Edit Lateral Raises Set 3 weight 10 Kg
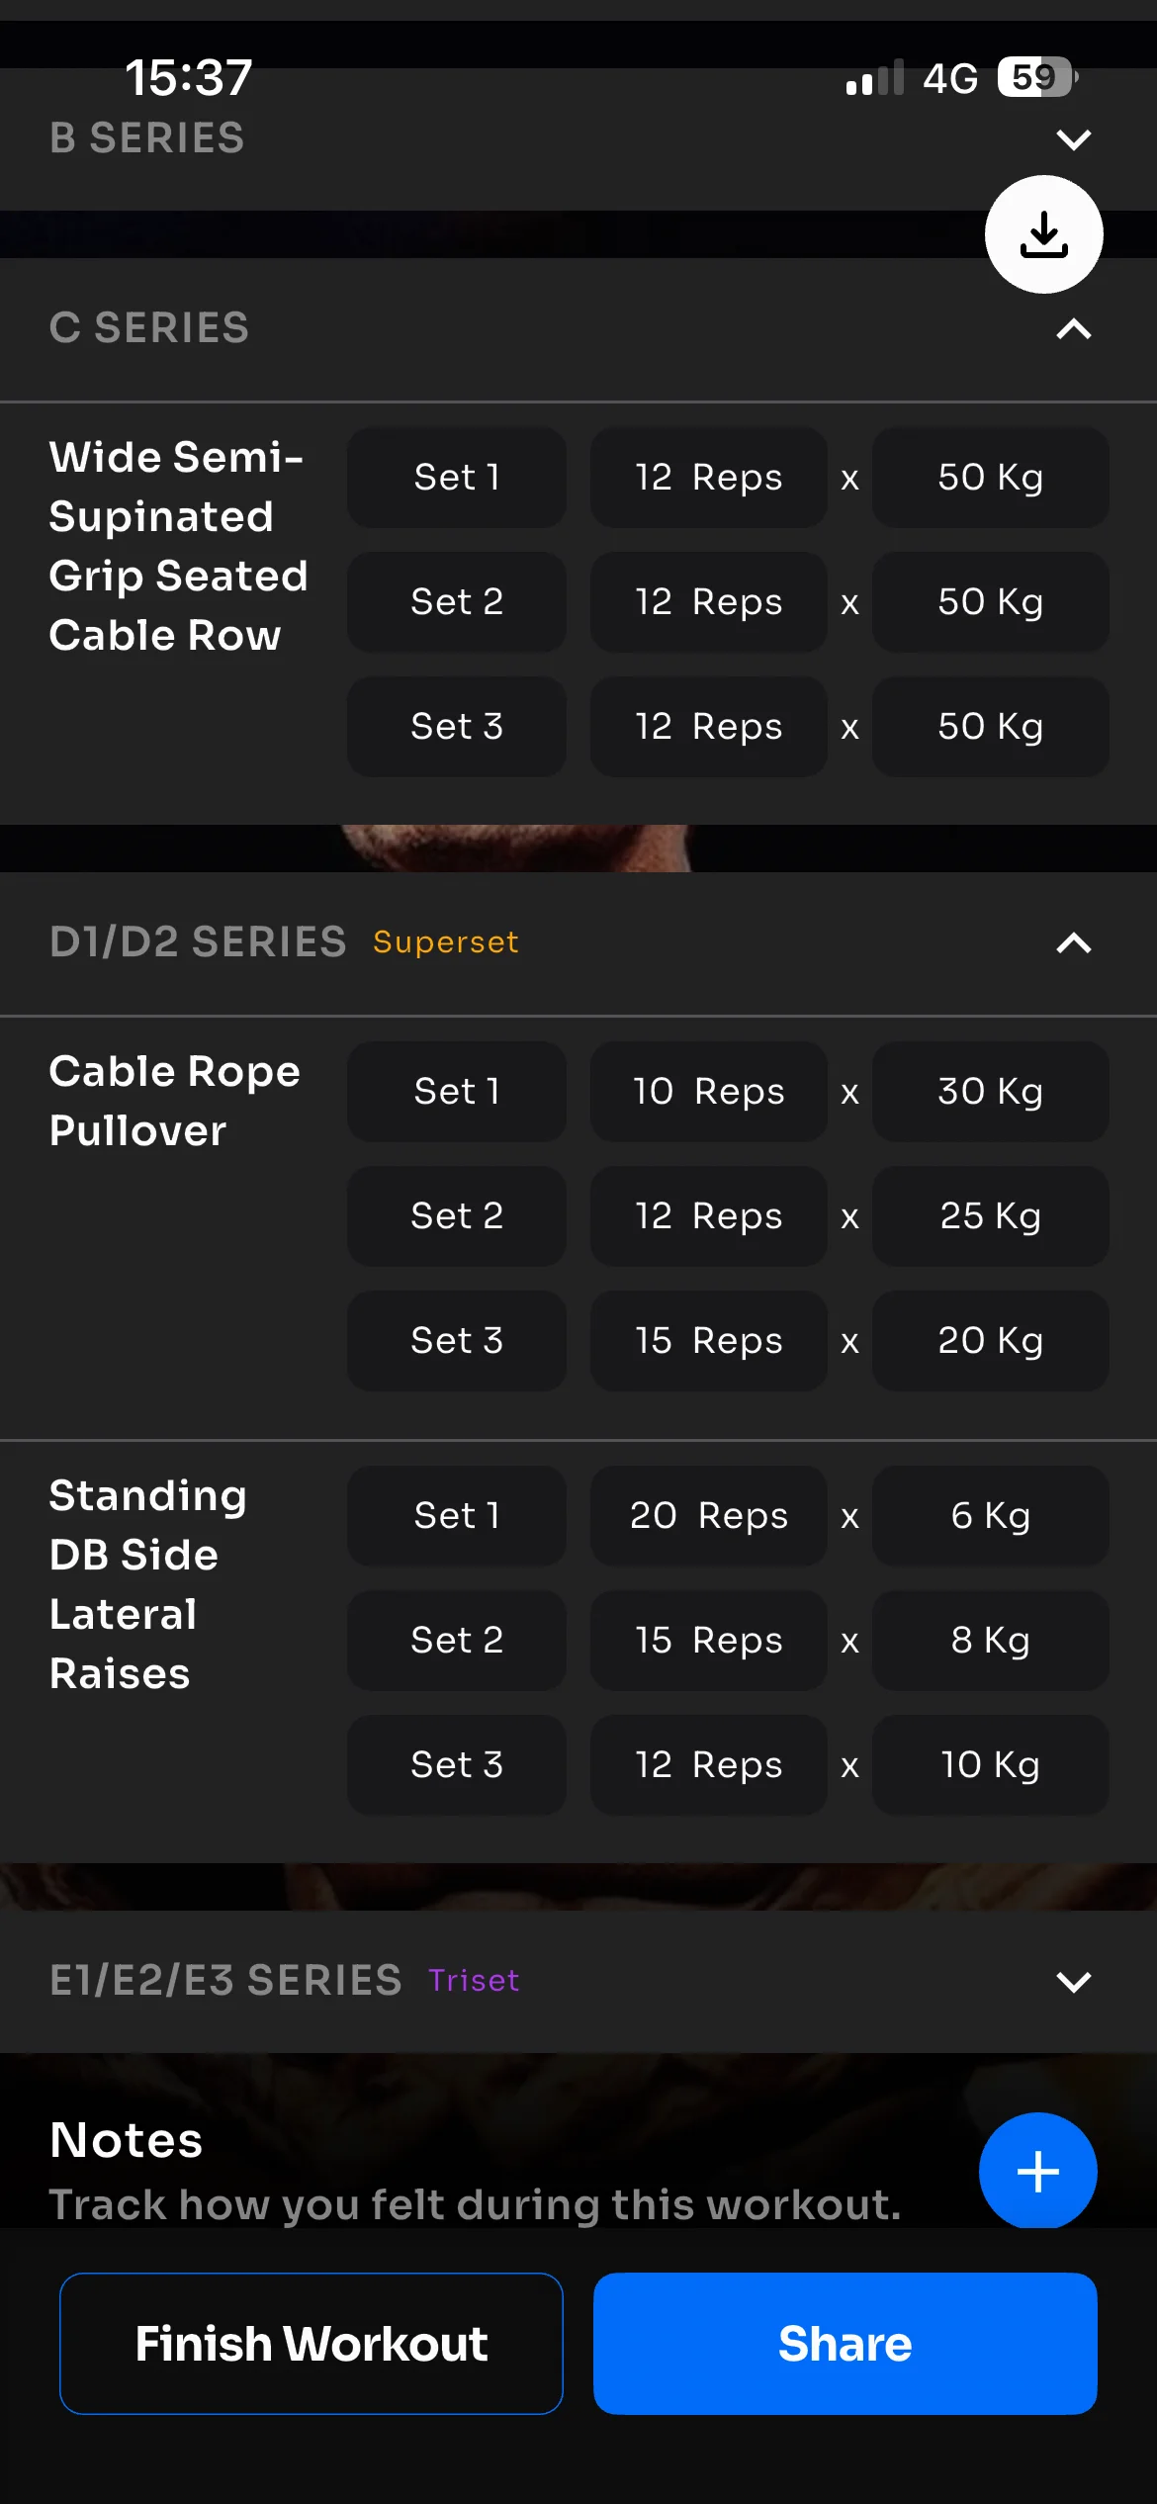 [x=990, y=1765]
